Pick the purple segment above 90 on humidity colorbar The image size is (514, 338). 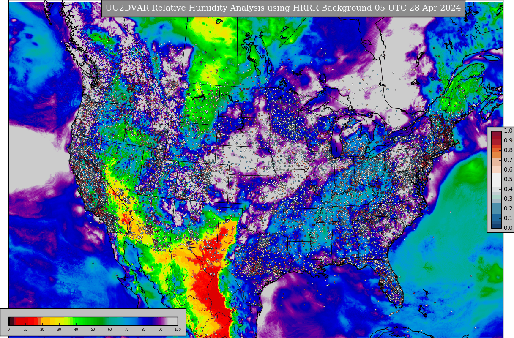(x=161, y=321)
